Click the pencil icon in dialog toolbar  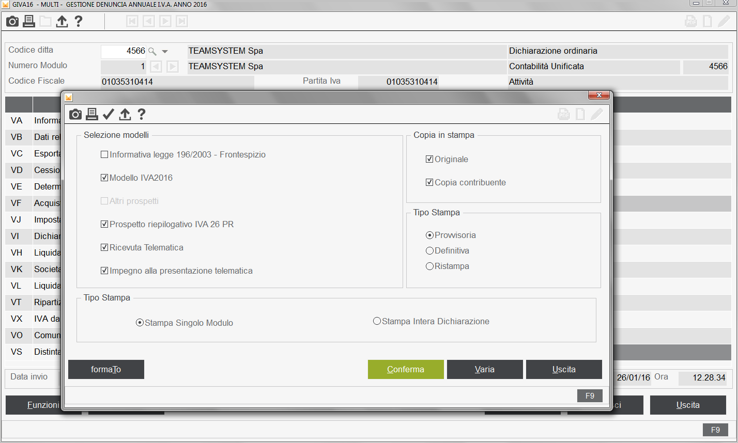click(x=597, y=114)
